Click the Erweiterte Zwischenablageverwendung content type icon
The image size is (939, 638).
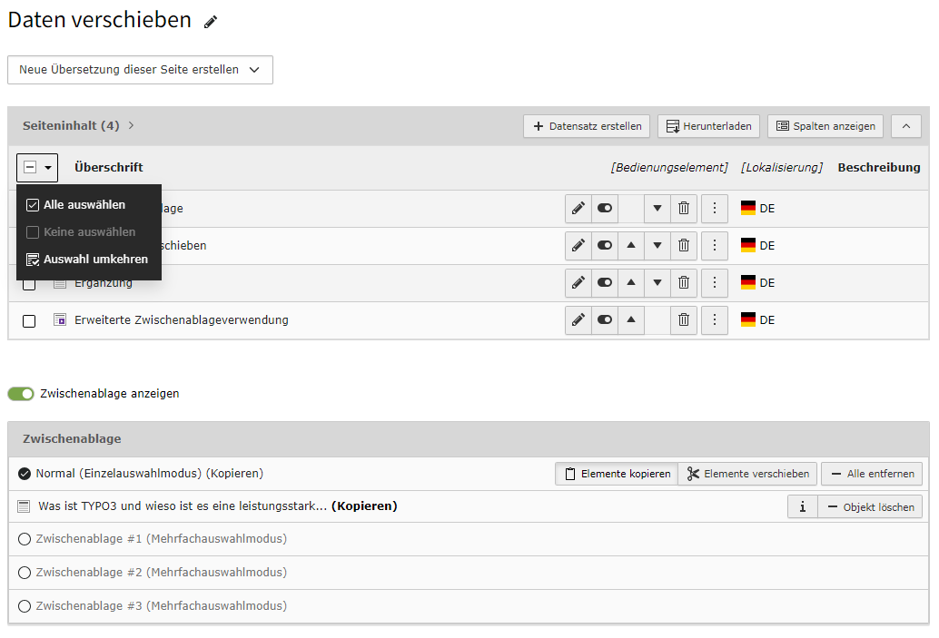tap(60, 319)
